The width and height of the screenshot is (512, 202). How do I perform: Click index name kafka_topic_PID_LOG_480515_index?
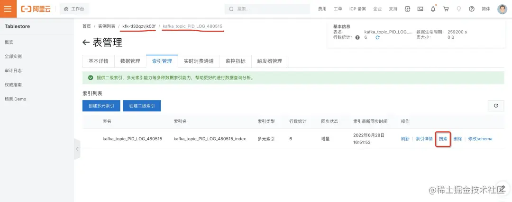(210, 139)
